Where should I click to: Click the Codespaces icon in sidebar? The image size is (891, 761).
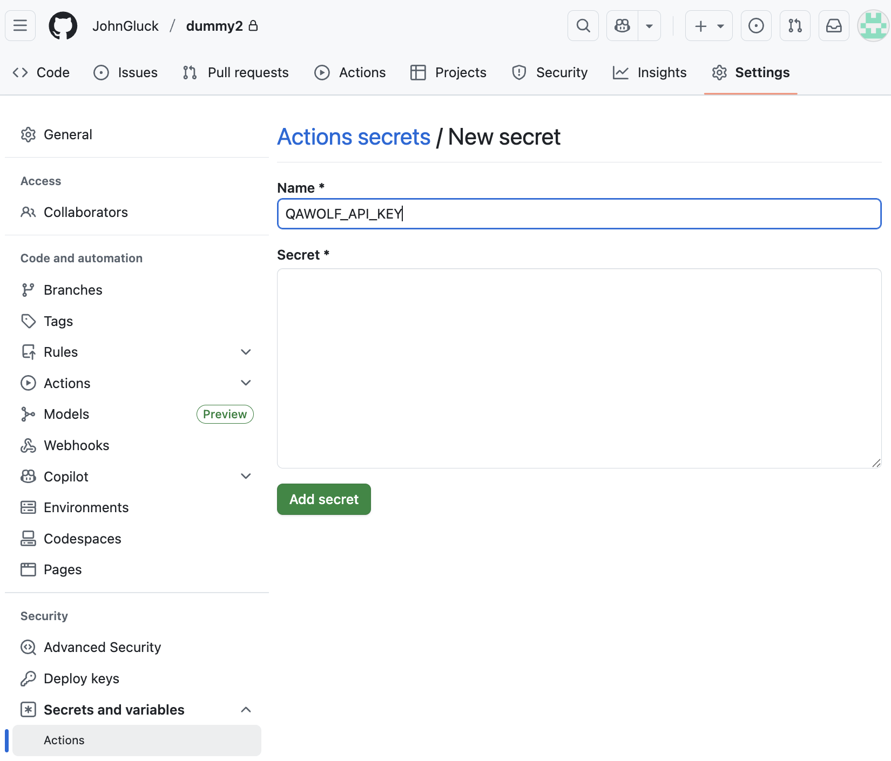[28, 539]
